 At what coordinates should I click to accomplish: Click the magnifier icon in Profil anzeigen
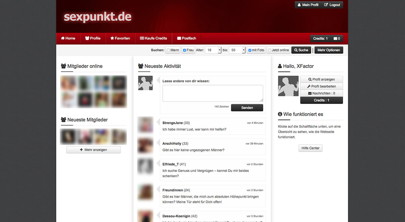click(310, 79)
